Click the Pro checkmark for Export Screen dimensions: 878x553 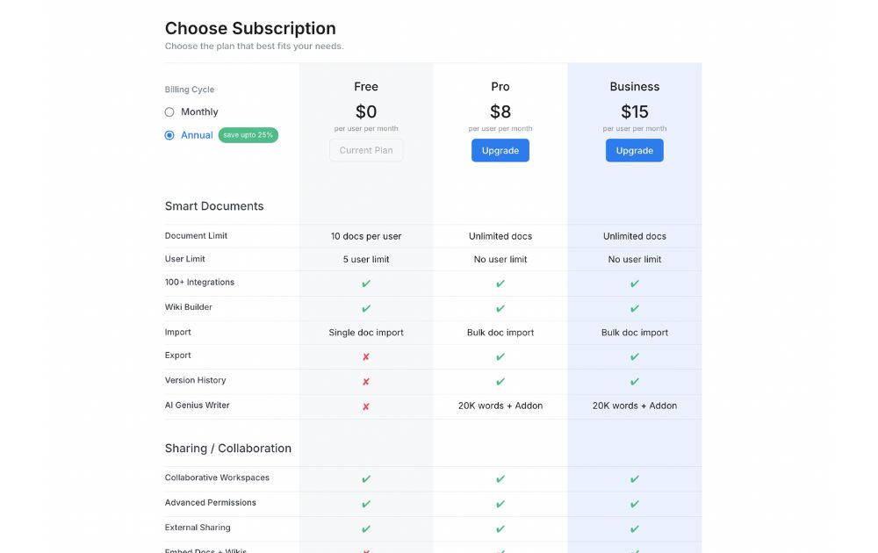pyautogui.click(x=500, y=356)
